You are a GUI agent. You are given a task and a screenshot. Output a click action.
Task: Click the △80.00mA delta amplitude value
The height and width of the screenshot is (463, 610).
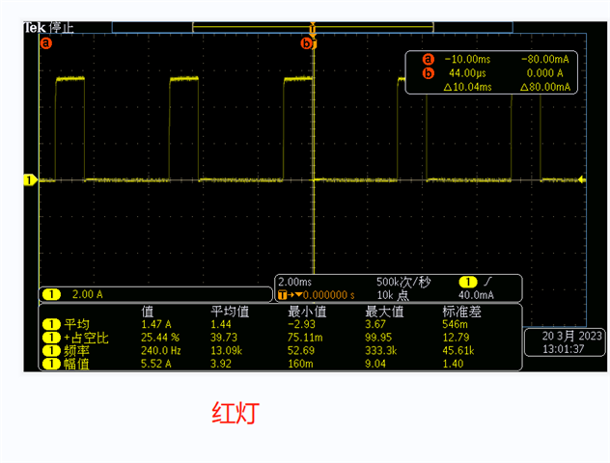tap(545, 87)
